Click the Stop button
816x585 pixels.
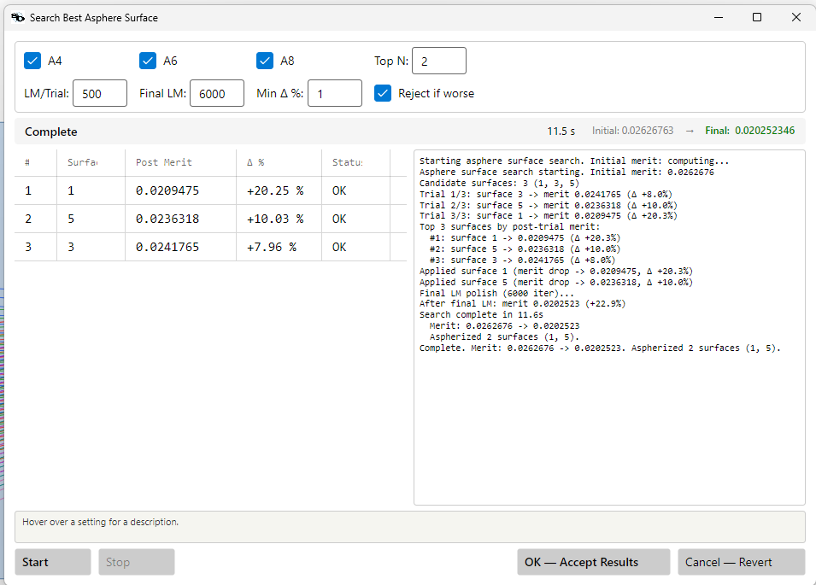137,562
